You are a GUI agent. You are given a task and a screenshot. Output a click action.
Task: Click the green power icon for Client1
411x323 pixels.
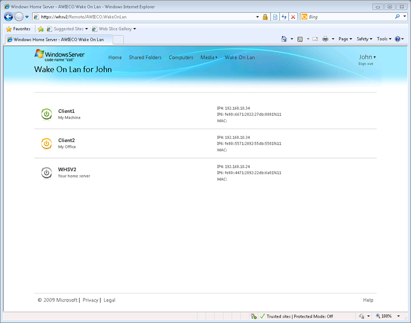(46, 114)
